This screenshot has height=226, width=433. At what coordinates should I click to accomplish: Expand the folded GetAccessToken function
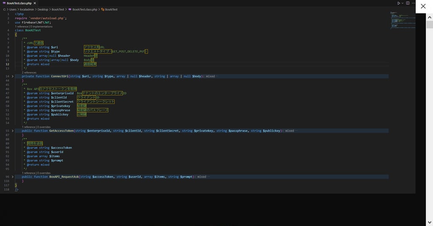tap(13, 131)
